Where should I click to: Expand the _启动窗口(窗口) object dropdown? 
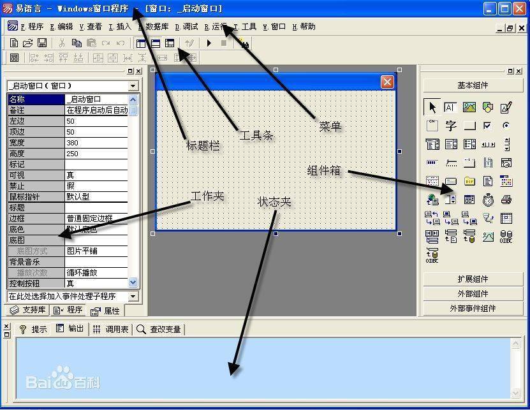(133, 86)
